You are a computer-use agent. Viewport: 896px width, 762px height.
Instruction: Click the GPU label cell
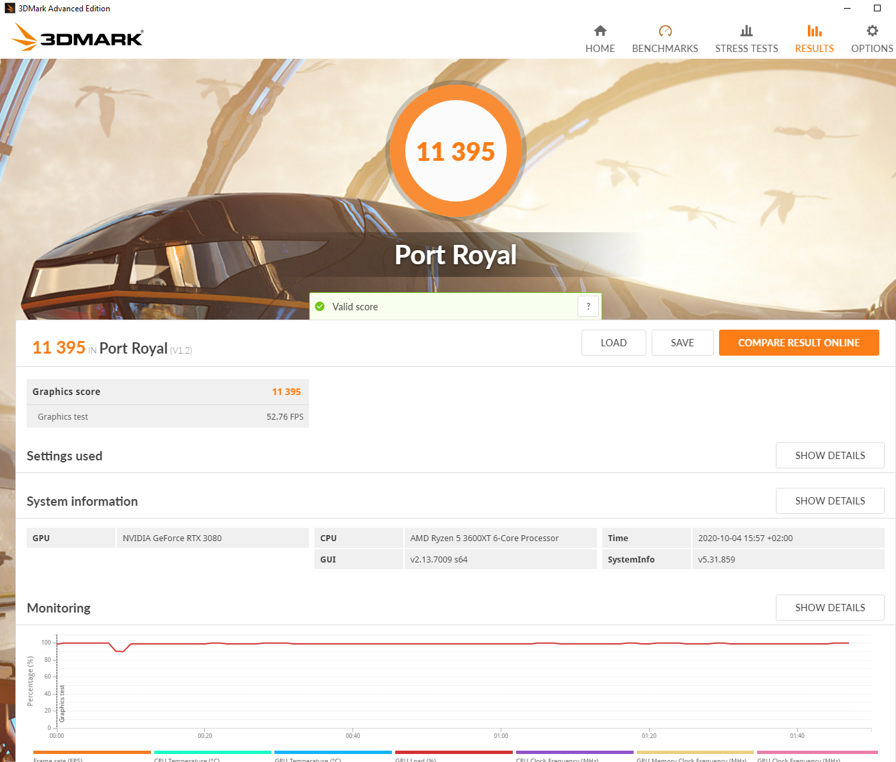click(71, 538)
